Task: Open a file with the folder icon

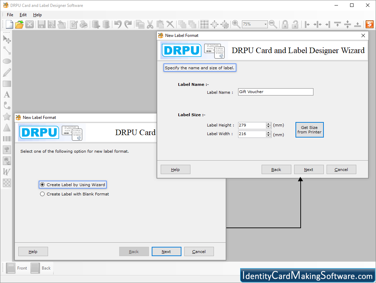Action: click(x=19, y=24)
